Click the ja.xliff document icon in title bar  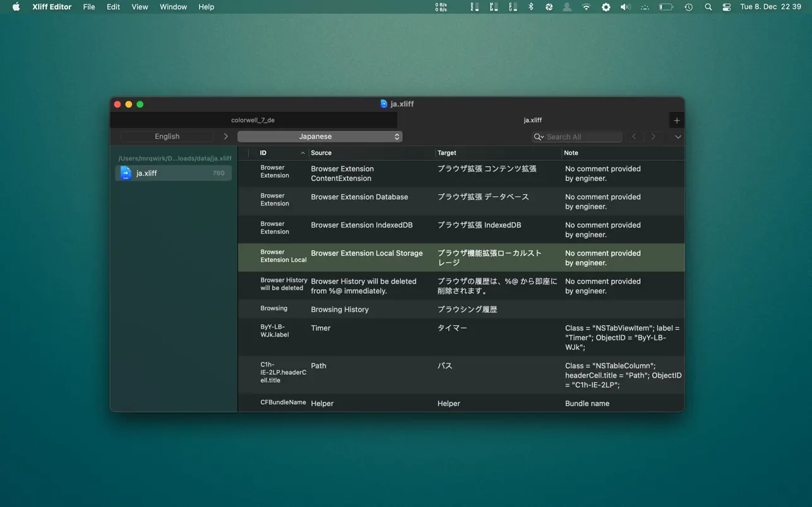click(x=384, y=104)
